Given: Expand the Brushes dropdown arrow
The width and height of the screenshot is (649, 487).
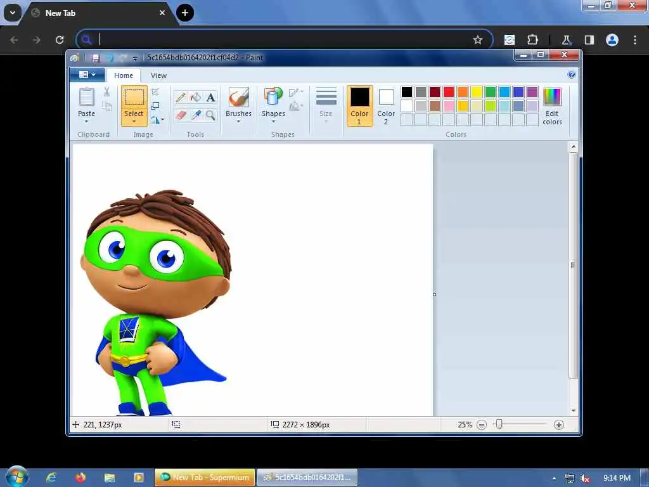Looking at the screenshot, I should pyautogui.click(x=238, y=122).
